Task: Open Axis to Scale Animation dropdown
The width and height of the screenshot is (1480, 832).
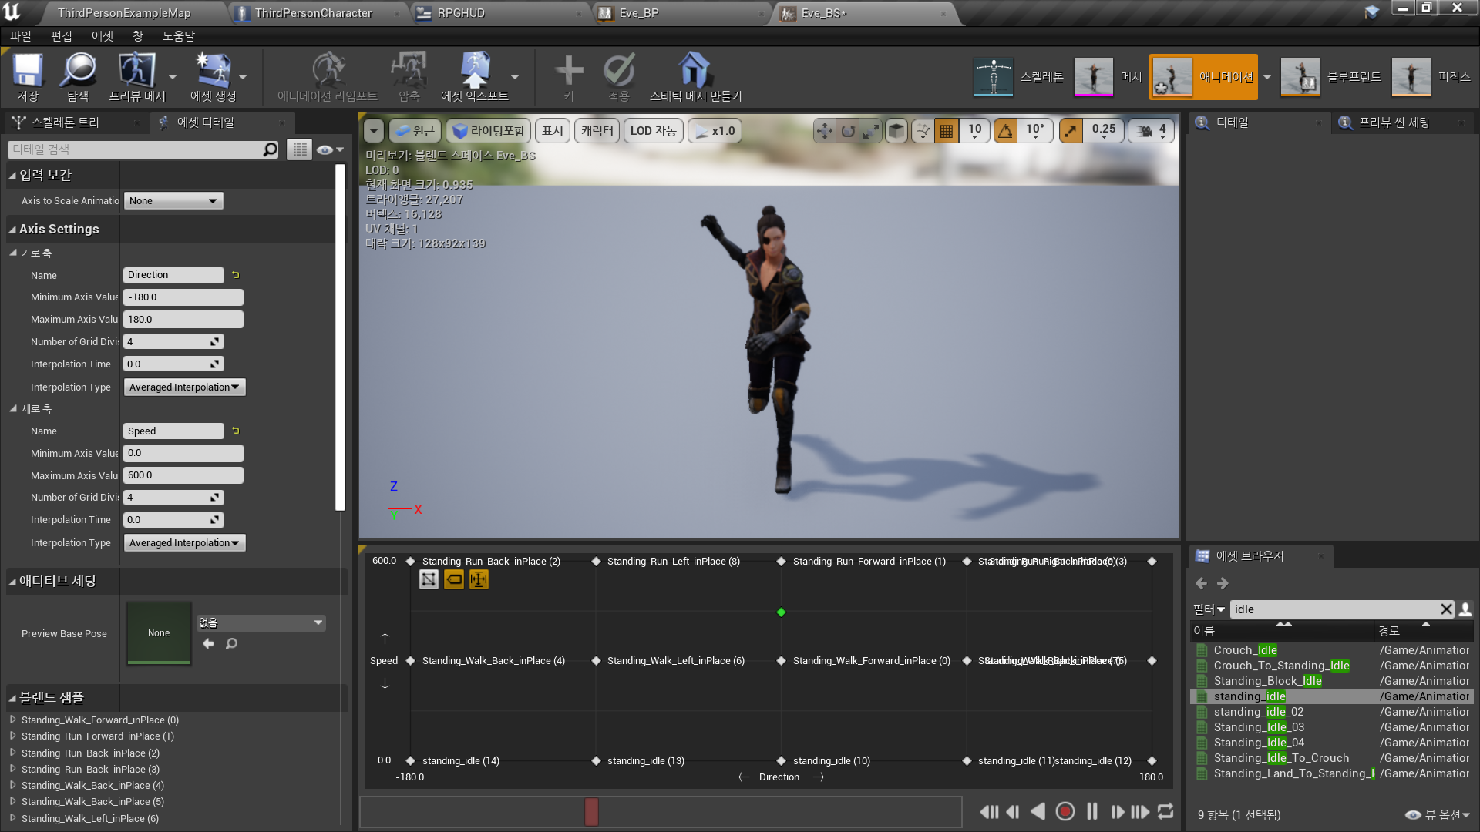Action: pyautogui.click(x=173, y=201)
